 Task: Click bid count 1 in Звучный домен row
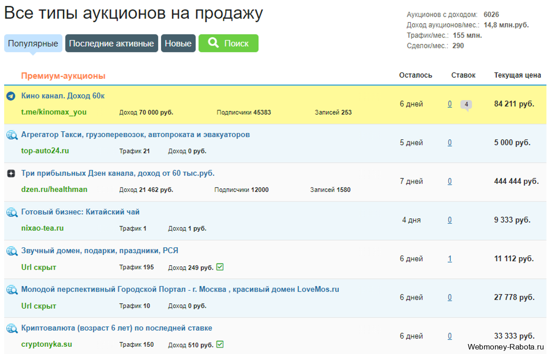click(450, 259)
